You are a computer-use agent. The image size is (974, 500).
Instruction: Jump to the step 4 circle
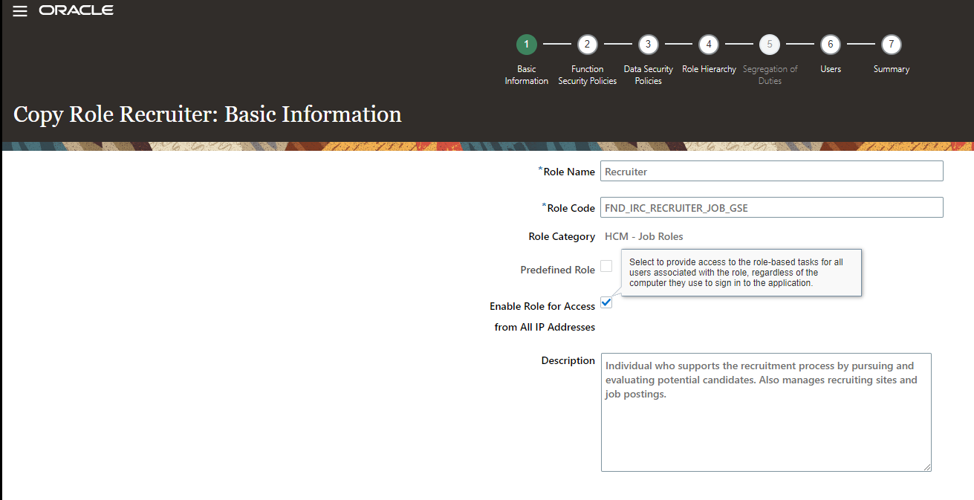709,45
